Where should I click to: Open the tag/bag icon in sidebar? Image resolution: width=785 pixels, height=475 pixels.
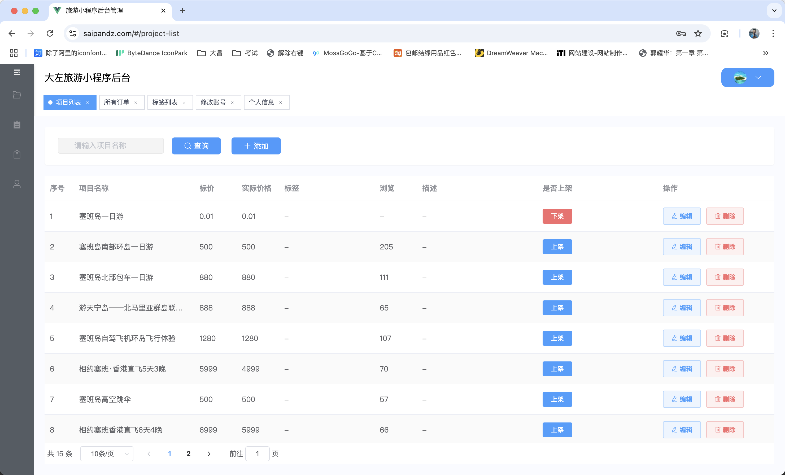click(x=17, y=154)
